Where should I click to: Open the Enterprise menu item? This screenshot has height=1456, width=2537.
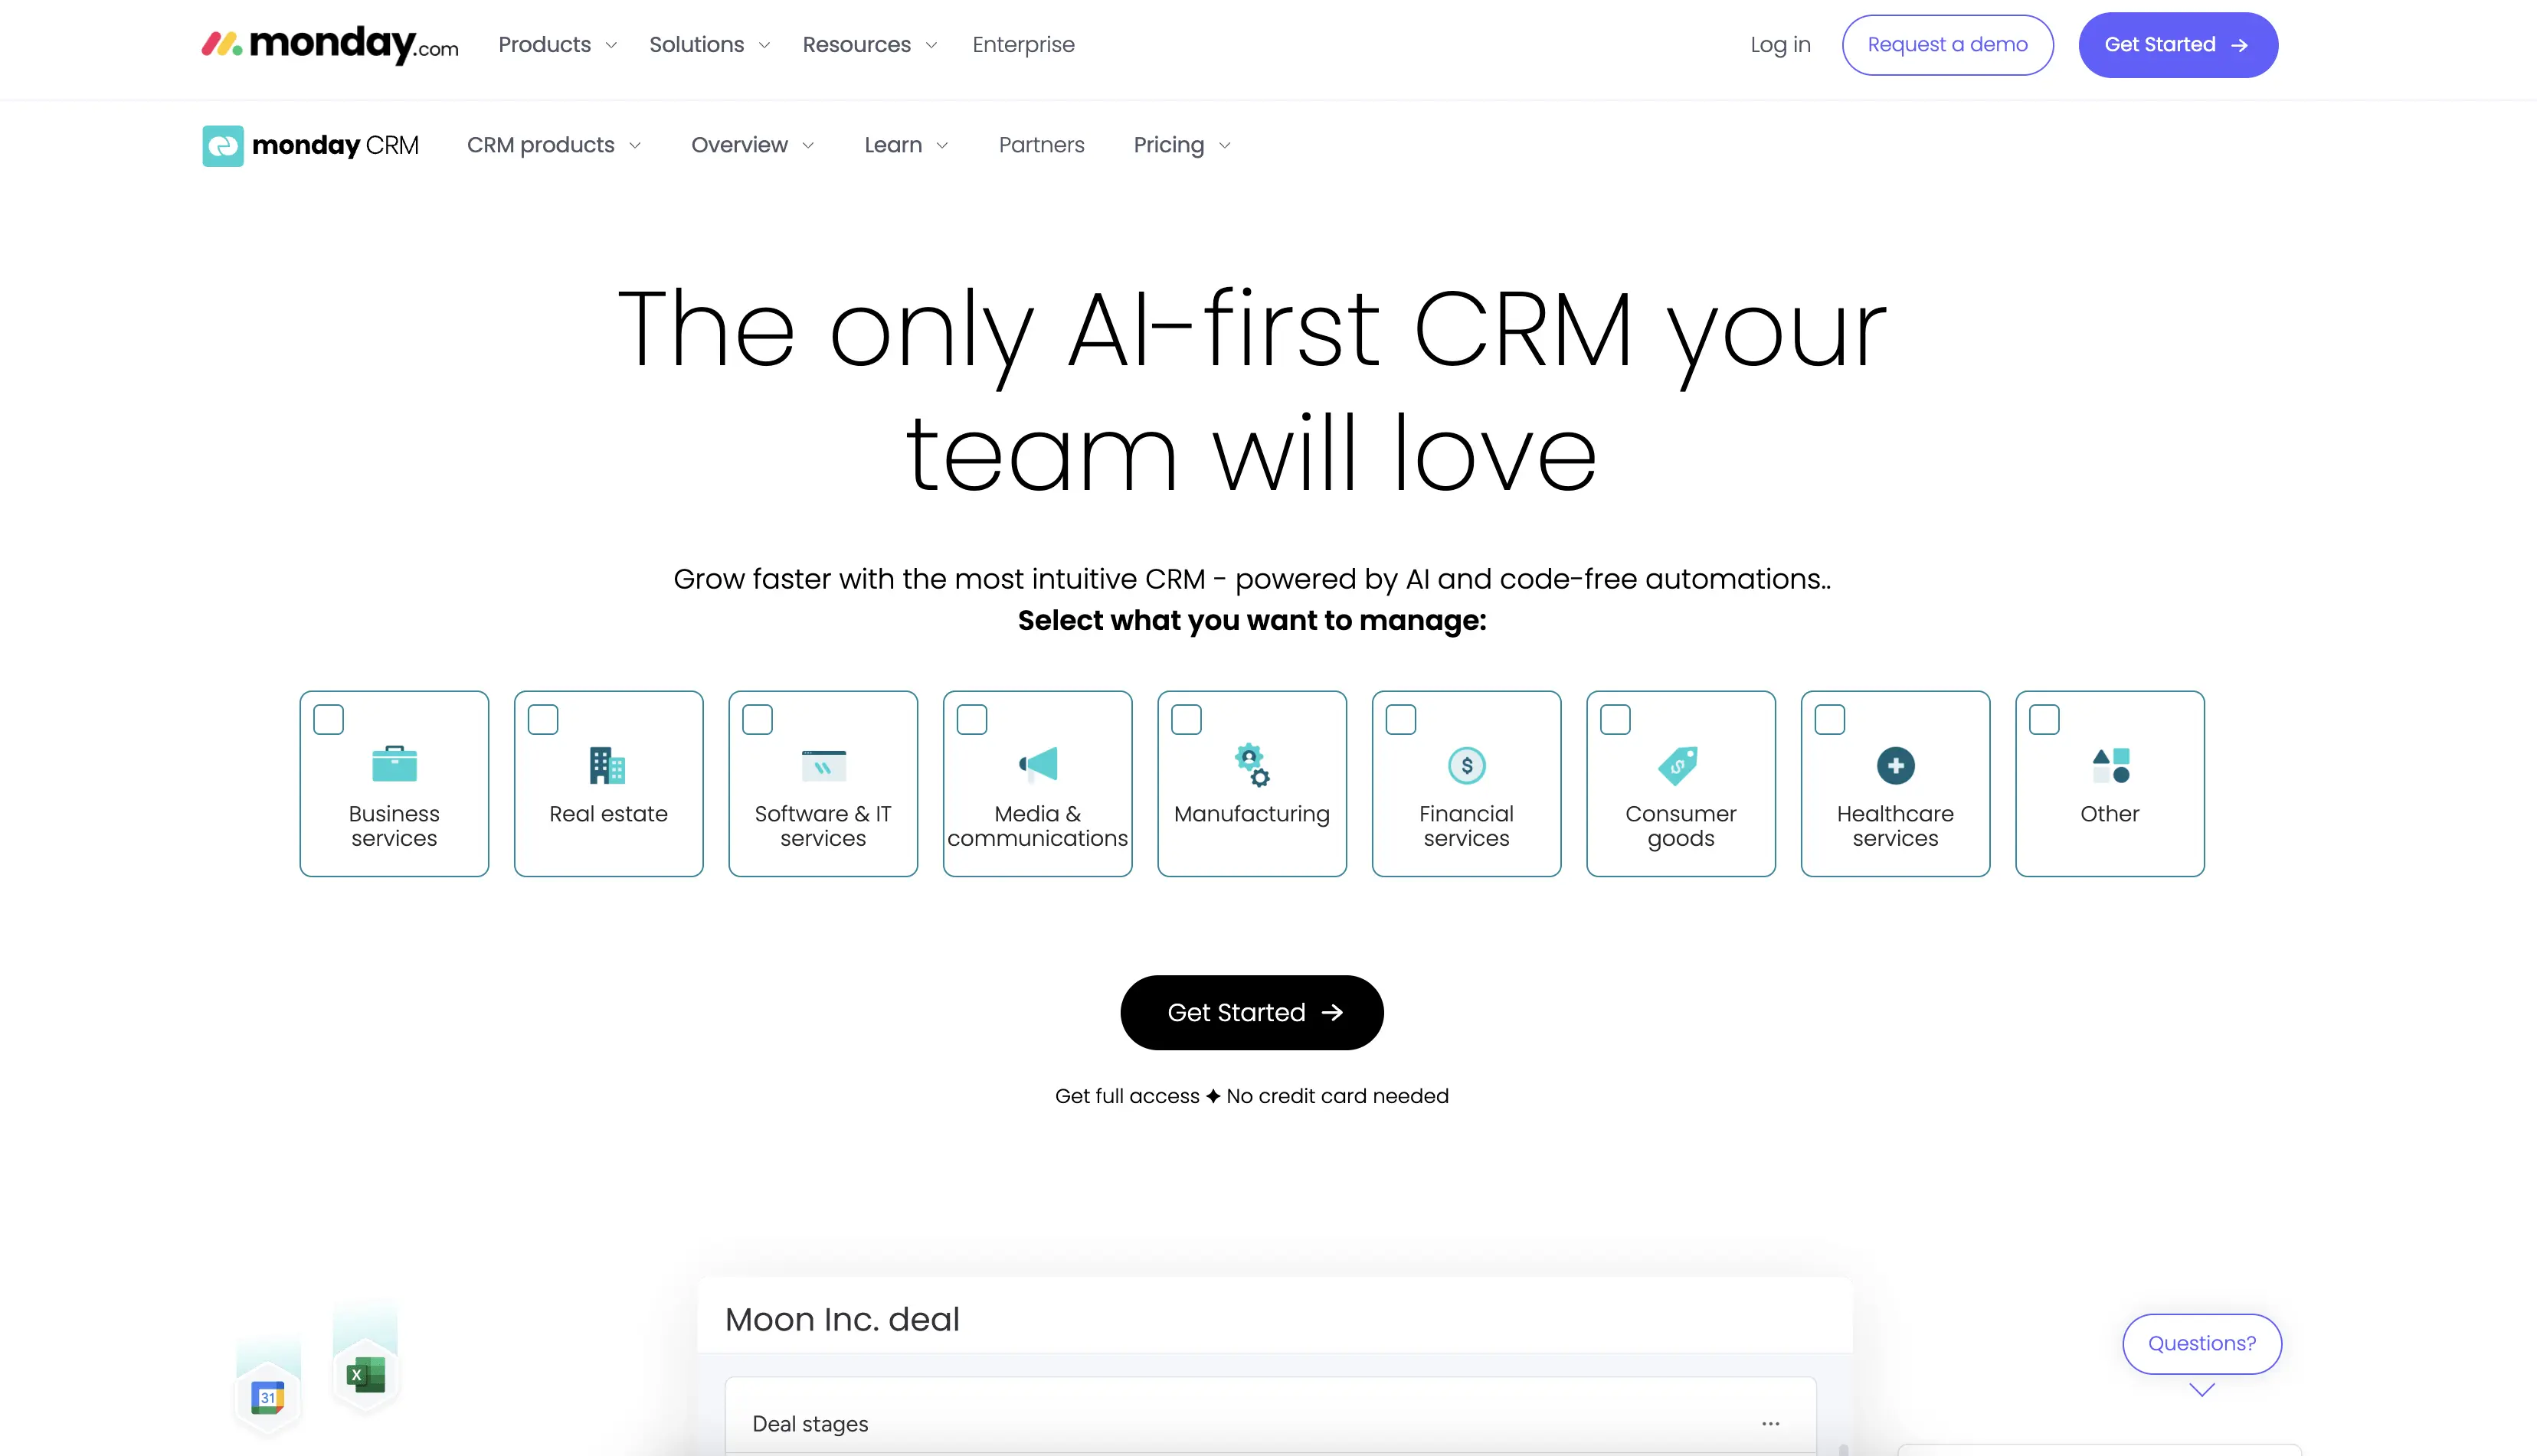1023,44
